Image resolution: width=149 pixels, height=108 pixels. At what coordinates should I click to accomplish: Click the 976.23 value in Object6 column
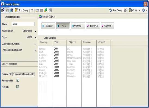pos(100,77)
